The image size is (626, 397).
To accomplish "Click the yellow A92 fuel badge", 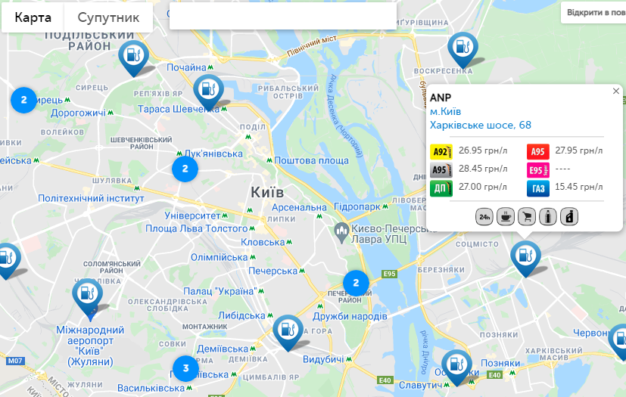I will click(x=441, y=152).
